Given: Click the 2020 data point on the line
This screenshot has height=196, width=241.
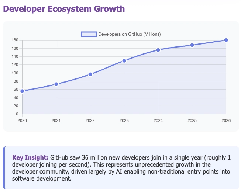Looking at the screenshot, I should coord(22,91).
